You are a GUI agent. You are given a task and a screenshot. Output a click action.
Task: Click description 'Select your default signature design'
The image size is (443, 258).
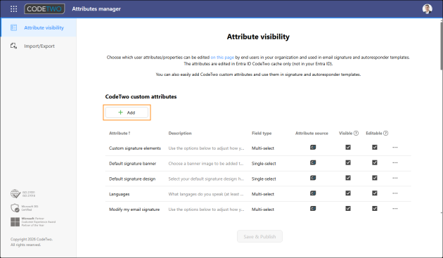(206, 179)
